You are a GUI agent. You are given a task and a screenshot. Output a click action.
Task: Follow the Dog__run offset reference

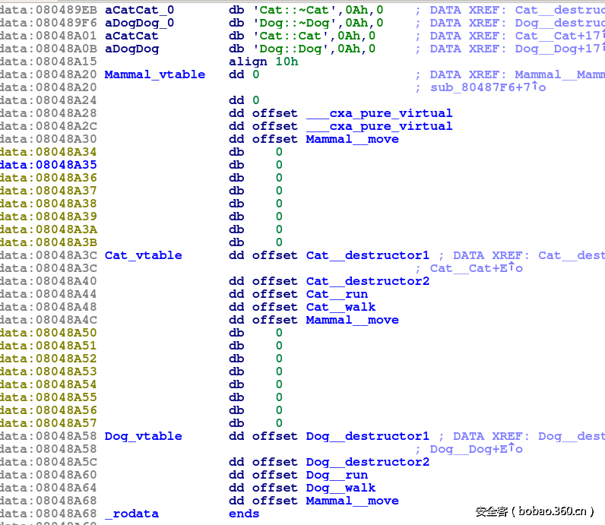337,475
